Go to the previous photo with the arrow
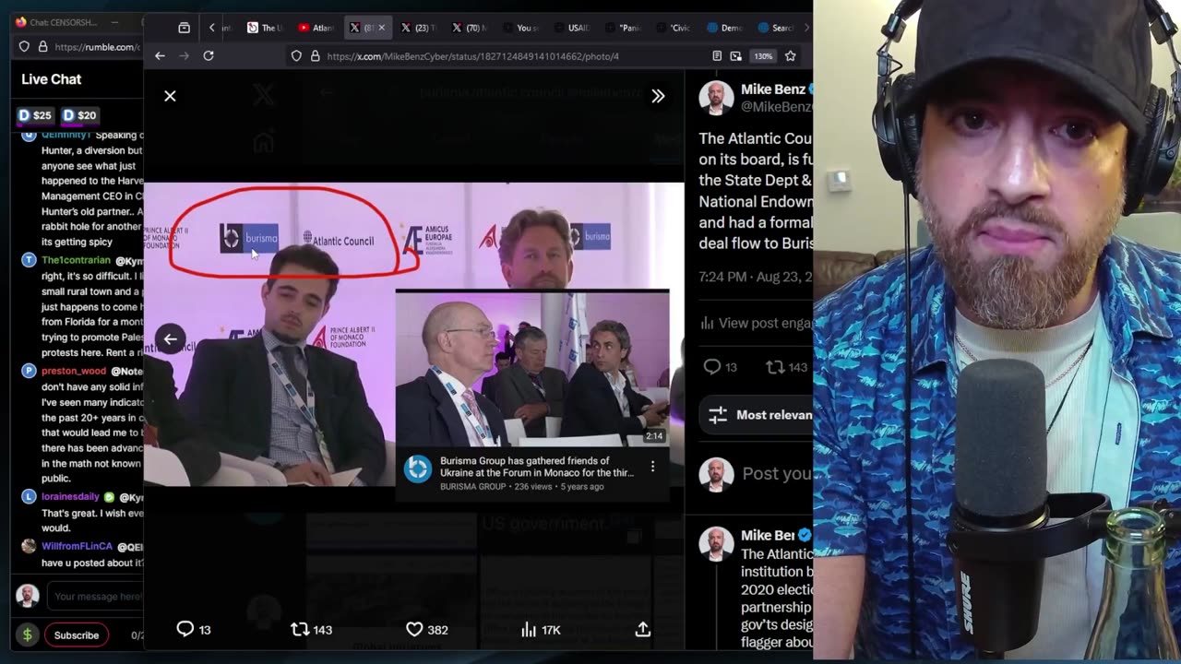The image size is (1181, 664). click(x=170, y=338)
